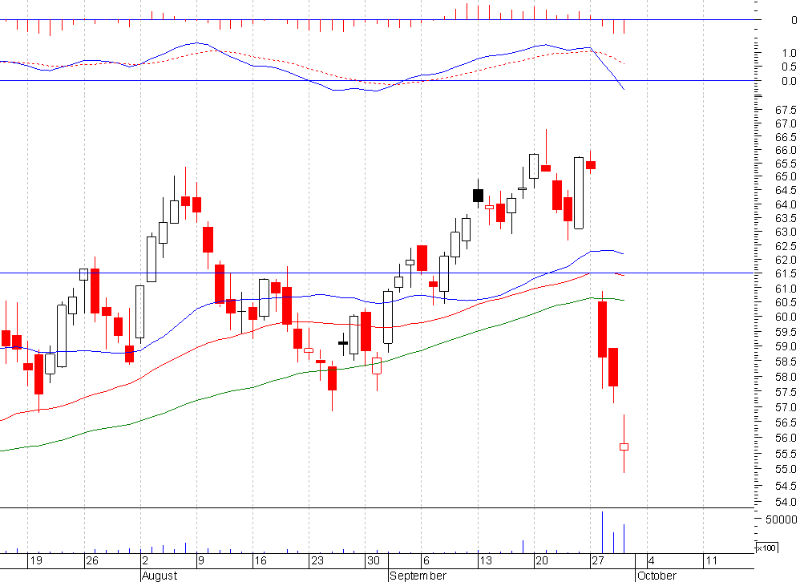Click the 63.5 price axis label
The width and height of the screenshot is (800, 582).
click(786, 218)
